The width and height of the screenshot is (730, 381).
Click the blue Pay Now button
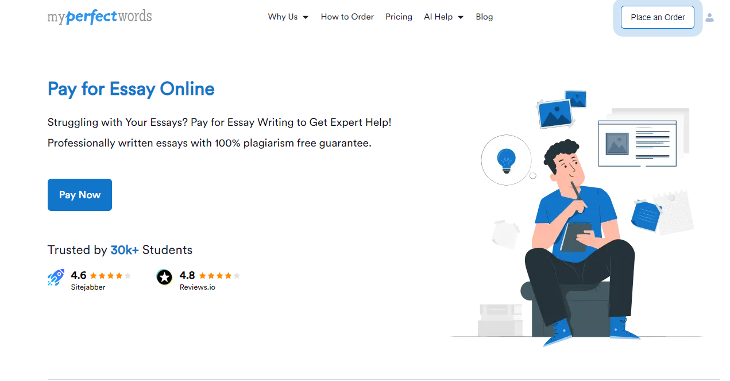[x=80, y=195]
